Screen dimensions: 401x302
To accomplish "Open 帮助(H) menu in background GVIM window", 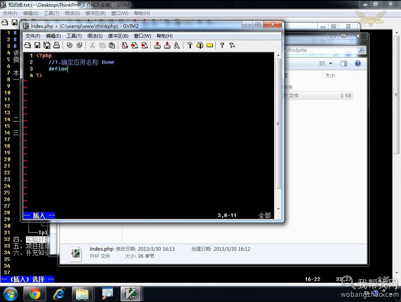I will click(x=142, y=13).
